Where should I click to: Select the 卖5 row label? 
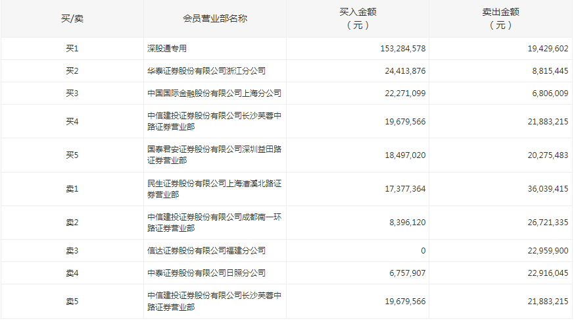click(x=72, y=302)
